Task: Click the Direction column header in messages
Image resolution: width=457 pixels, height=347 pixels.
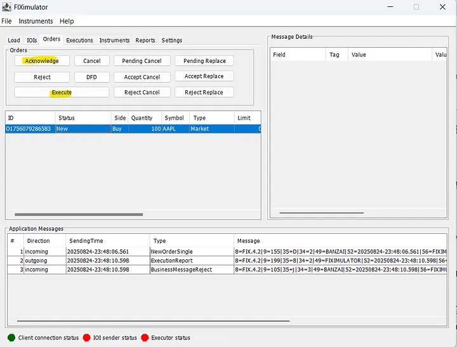Action: 44,241
